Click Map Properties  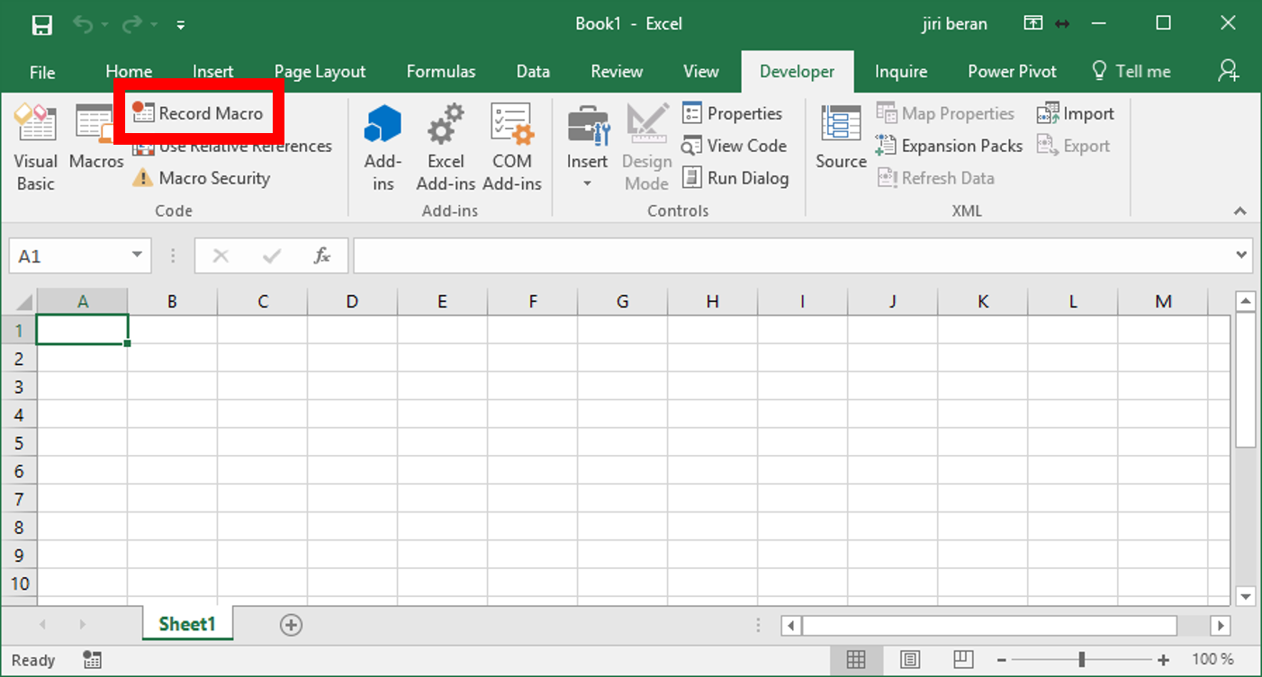click(945, 113)
